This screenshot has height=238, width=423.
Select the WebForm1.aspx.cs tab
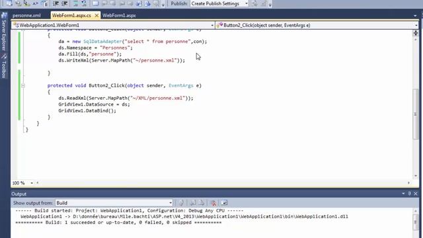(71, 15)
